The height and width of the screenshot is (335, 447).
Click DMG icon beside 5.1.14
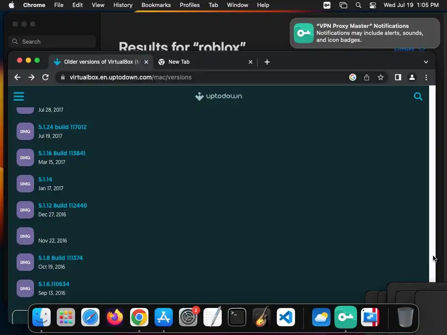[x=25, y=184]
